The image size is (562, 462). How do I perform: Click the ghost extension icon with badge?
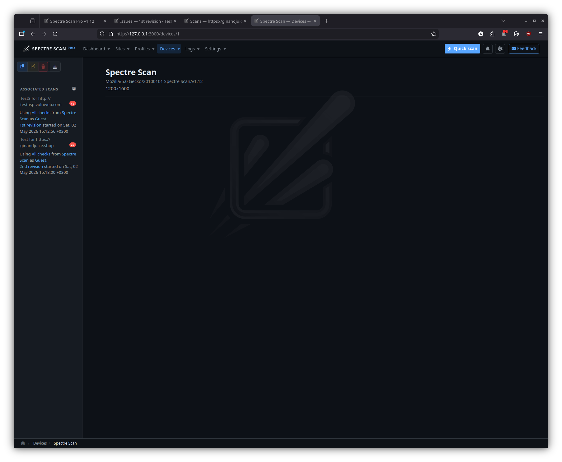click(504, 34)
